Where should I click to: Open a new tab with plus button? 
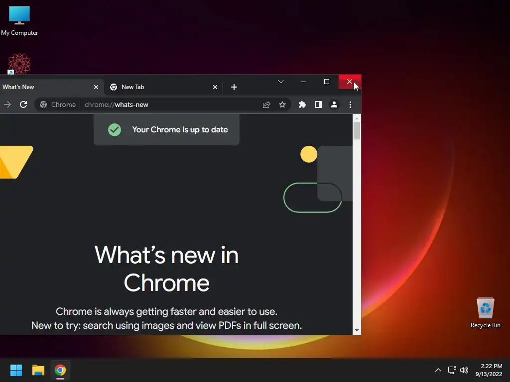[234, 87]
